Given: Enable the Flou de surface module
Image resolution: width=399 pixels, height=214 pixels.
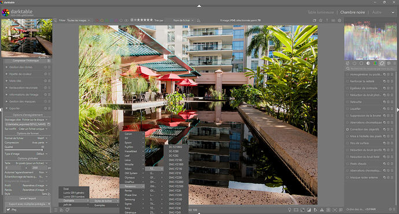Looking at the screenshot, I should pyautogui.click(x=348, y=143).
